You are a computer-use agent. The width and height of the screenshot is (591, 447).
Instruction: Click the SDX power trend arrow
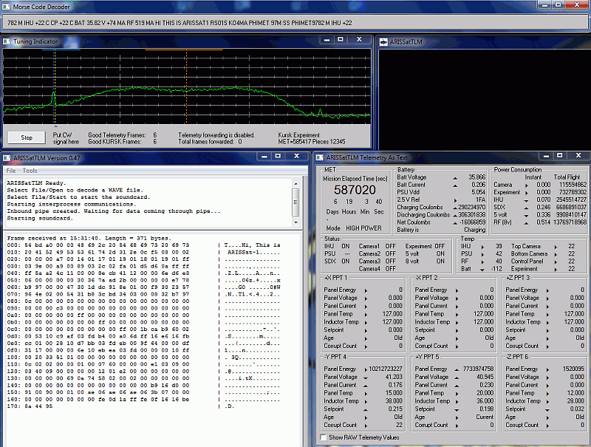pos(526,208)
